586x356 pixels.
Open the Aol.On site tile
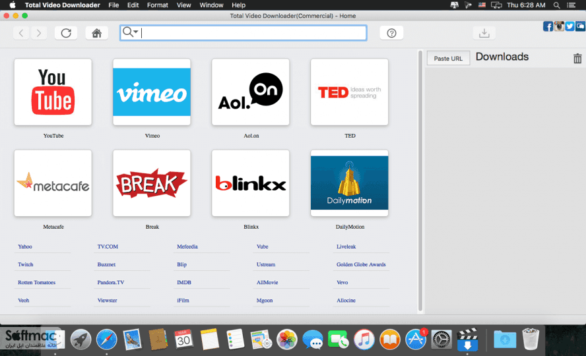tap(250, 92)
